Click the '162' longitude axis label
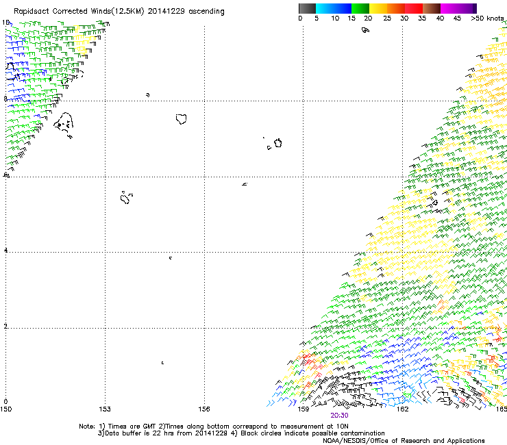 [402, 409]
